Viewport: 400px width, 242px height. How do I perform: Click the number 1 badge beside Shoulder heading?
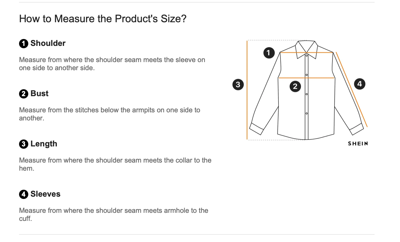click(24, 44)
